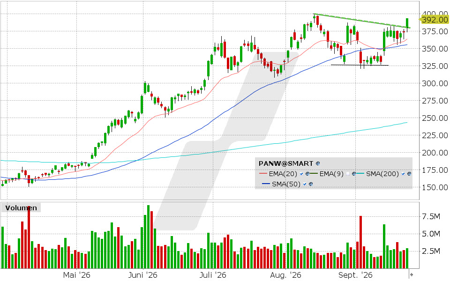Click the Juli '26 axis label
Viewport: 450px width, 281px height.
(213, 275)
